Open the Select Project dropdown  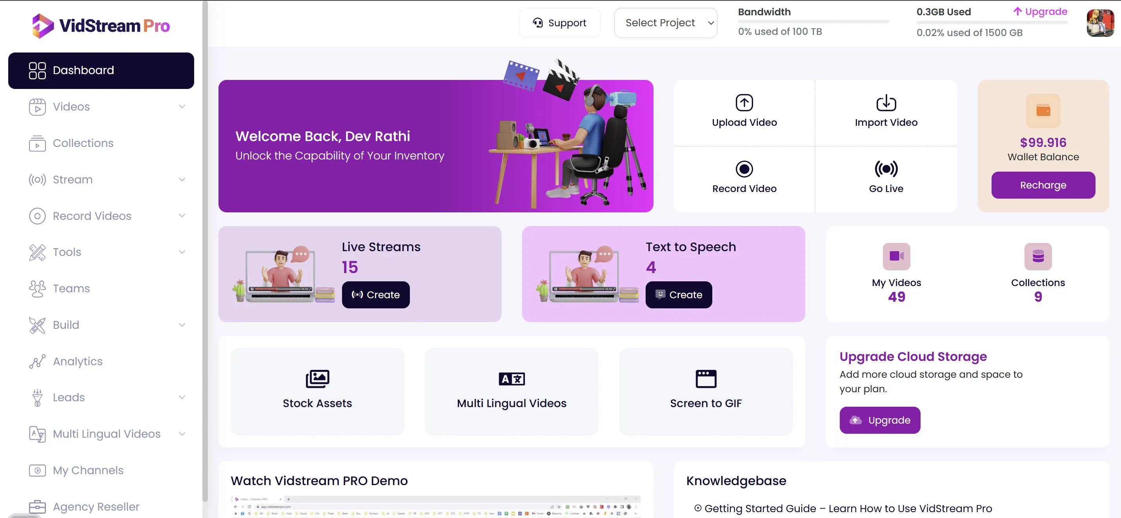(665, 23)
